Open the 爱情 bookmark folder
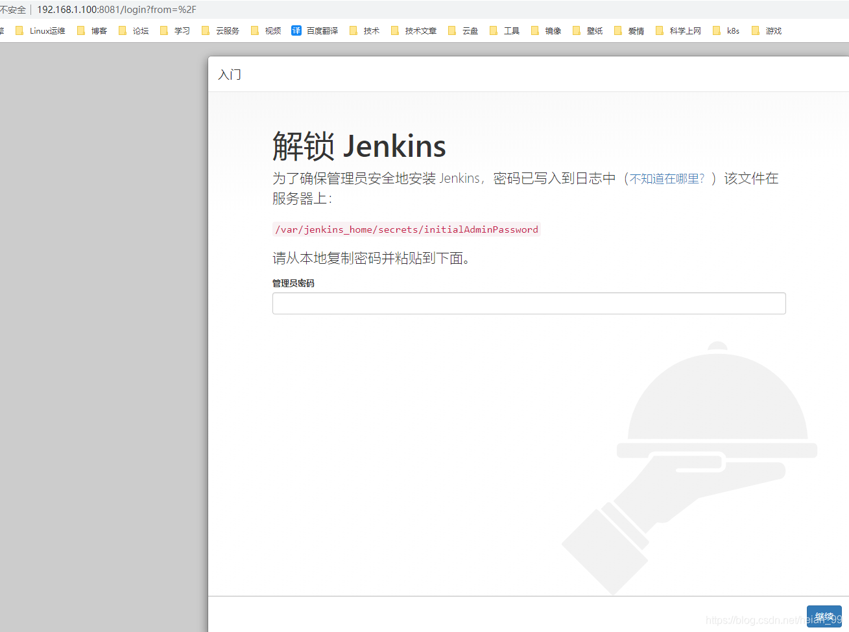Viewport: 849px width, 632px height. click(x=629, y=30)
